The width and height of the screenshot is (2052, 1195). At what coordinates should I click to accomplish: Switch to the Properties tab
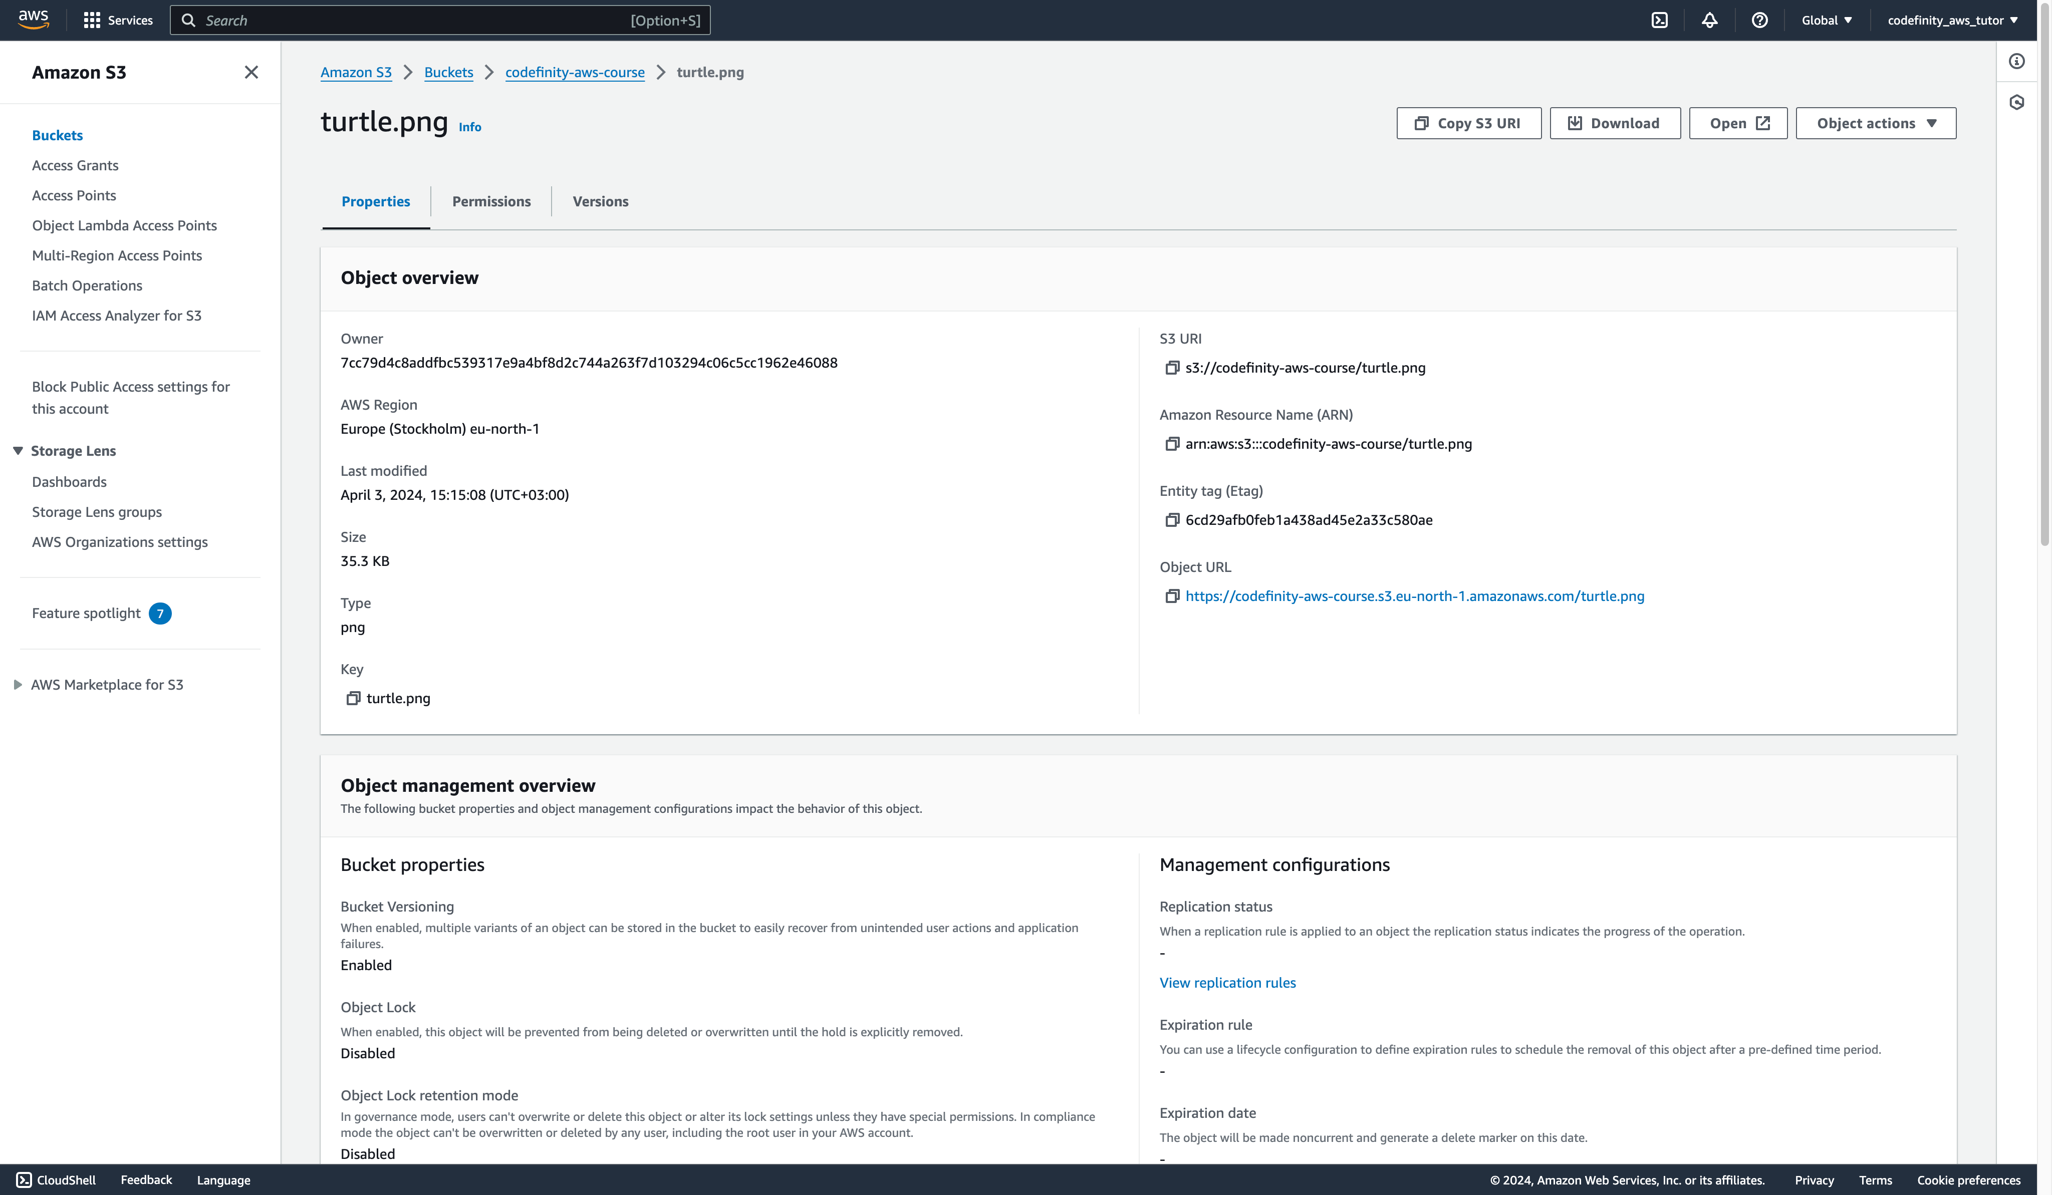[375, 201]
